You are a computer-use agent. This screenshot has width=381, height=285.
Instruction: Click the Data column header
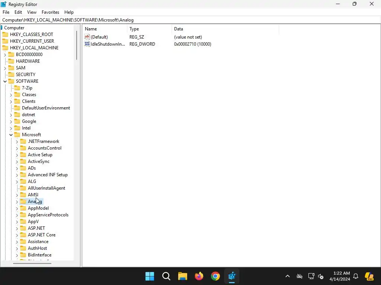click(x=225, y=29)
